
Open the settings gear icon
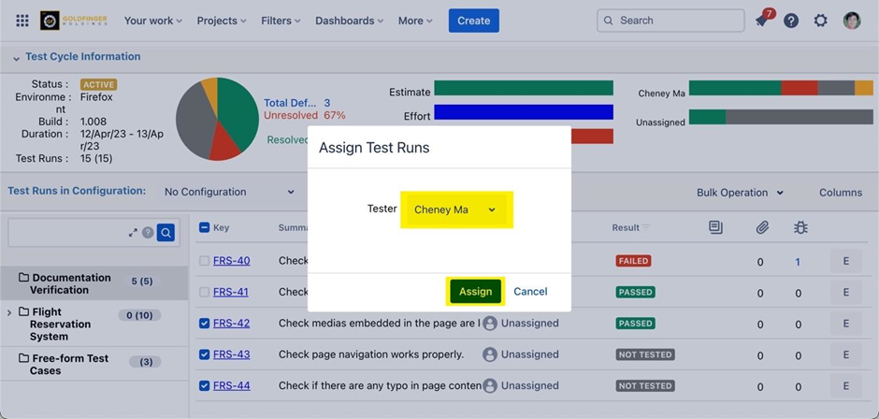tap(821, 21)
